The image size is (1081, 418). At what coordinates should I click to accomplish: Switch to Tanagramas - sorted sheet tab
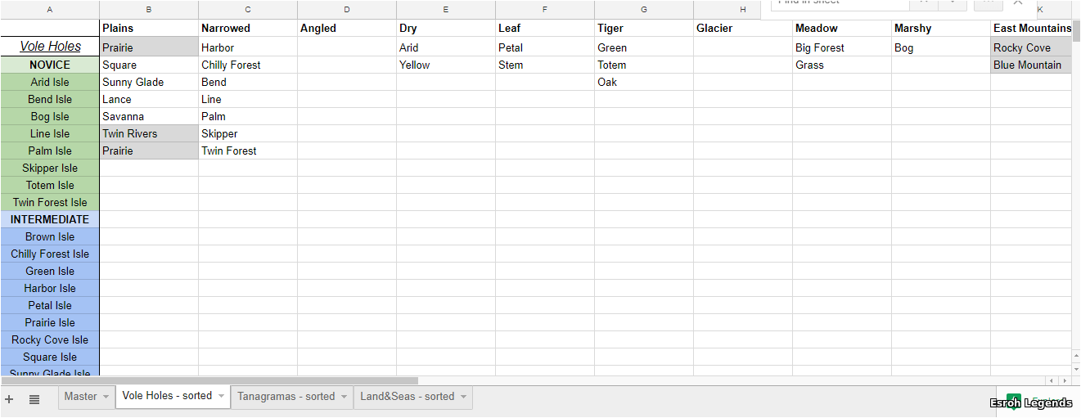[286, 397]
